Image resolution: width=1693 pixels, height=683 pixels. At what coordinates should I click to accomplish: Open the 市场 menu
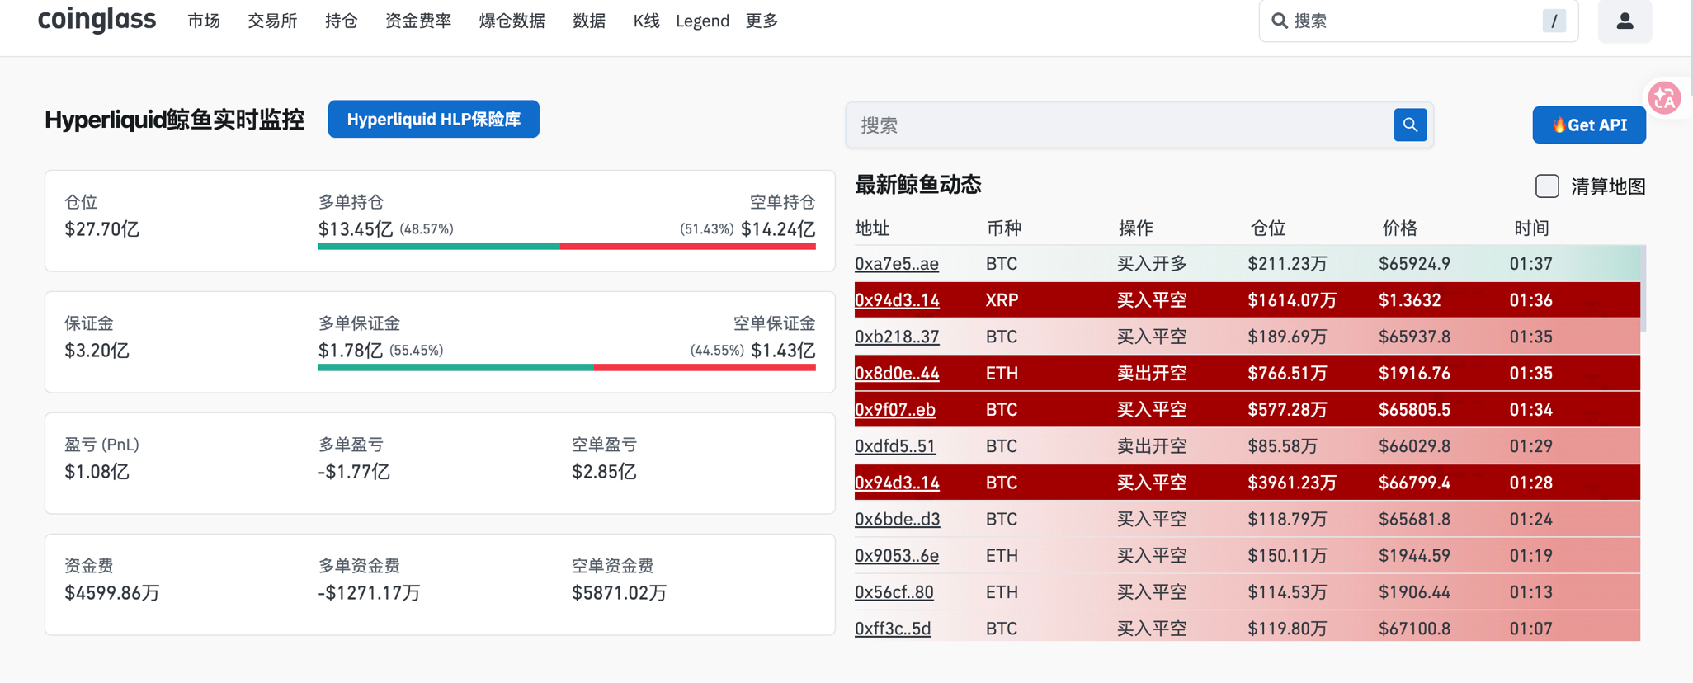(204, 21)
